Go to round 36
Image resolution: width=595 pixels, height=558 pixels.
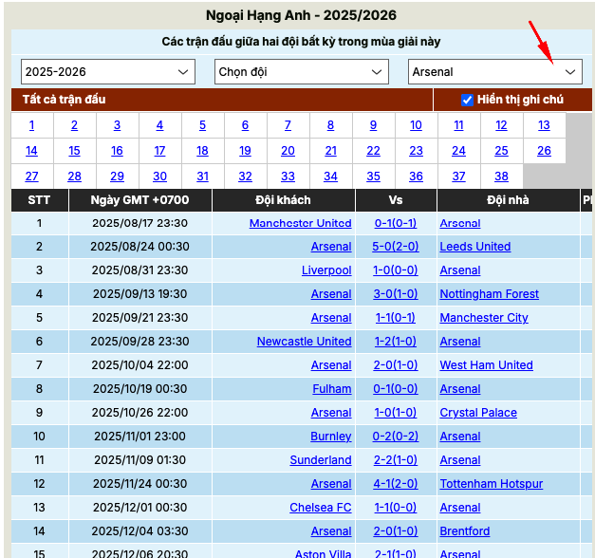416,177
